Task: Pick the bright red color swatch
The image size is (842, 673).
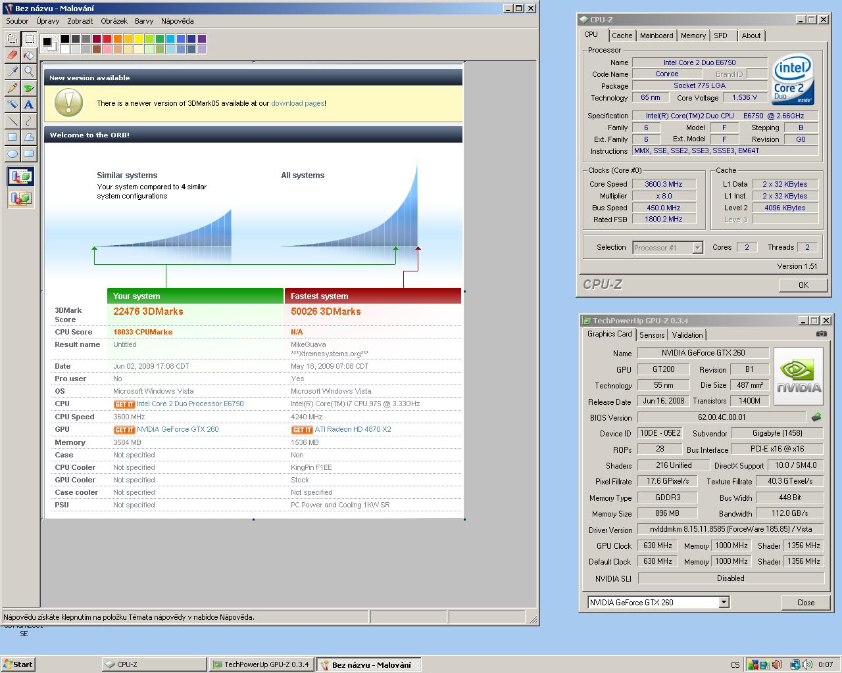Action: 107,39
